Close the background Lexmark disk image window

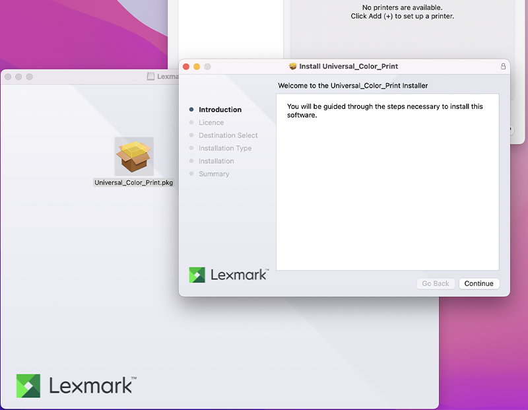8,77
